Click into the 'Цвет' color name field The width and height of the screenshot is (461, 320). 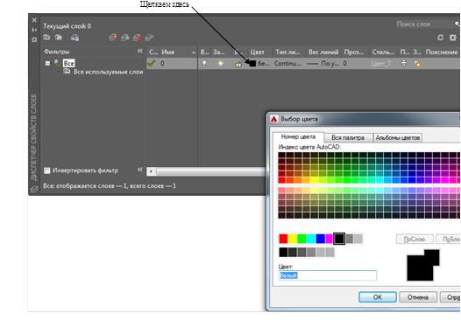(328, 275)
